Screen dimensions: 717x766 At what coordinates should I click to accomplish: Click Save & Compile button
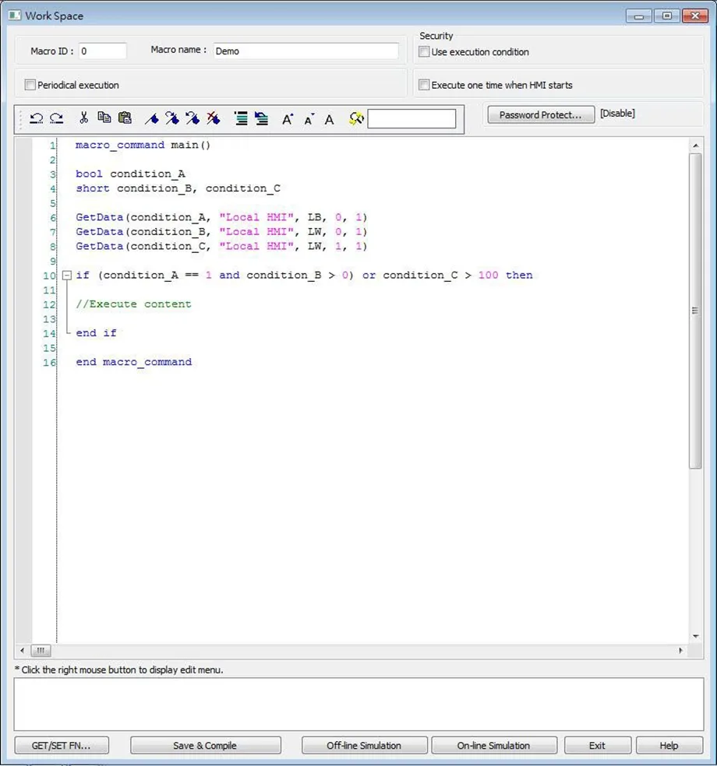[206, 746]
